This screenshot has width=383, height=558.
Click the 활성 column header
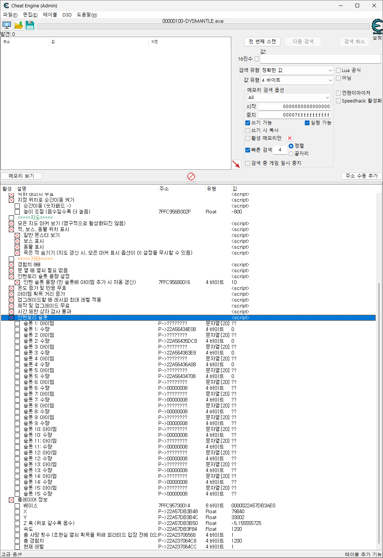tap(8, 188)
